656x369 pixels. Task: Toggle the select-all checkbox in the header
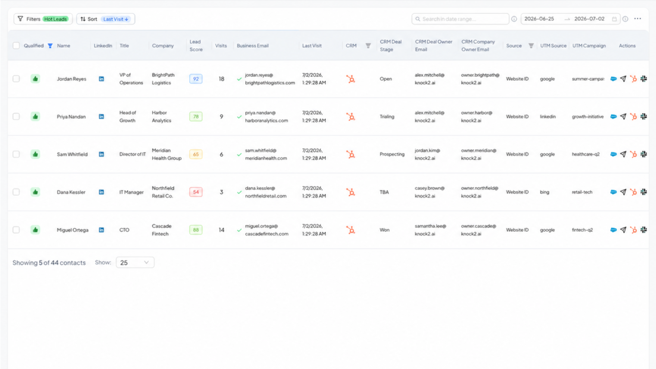[16, 46]
